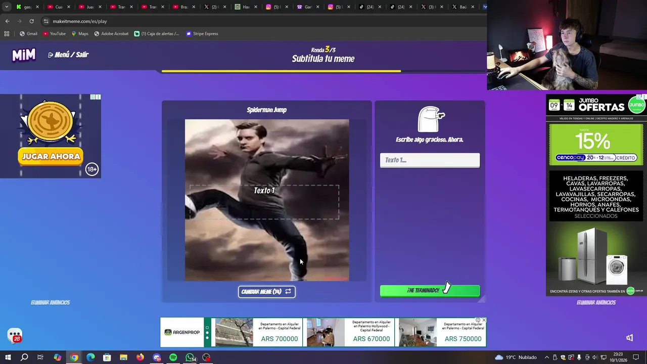647x364 pixels.
Task: Open Microsoft Edge from taskbar
Action: [90, 357]
